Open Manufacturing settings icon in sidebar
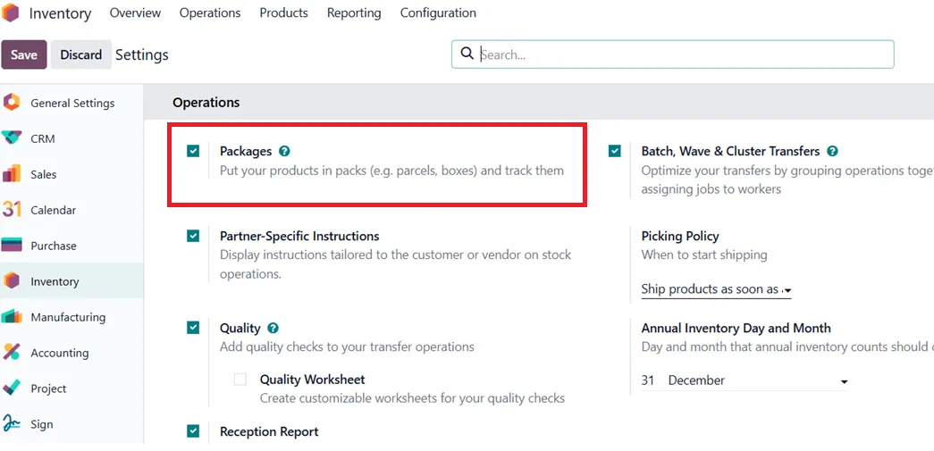The height and width of the screenshot is (451, 934). coord(12,317)
